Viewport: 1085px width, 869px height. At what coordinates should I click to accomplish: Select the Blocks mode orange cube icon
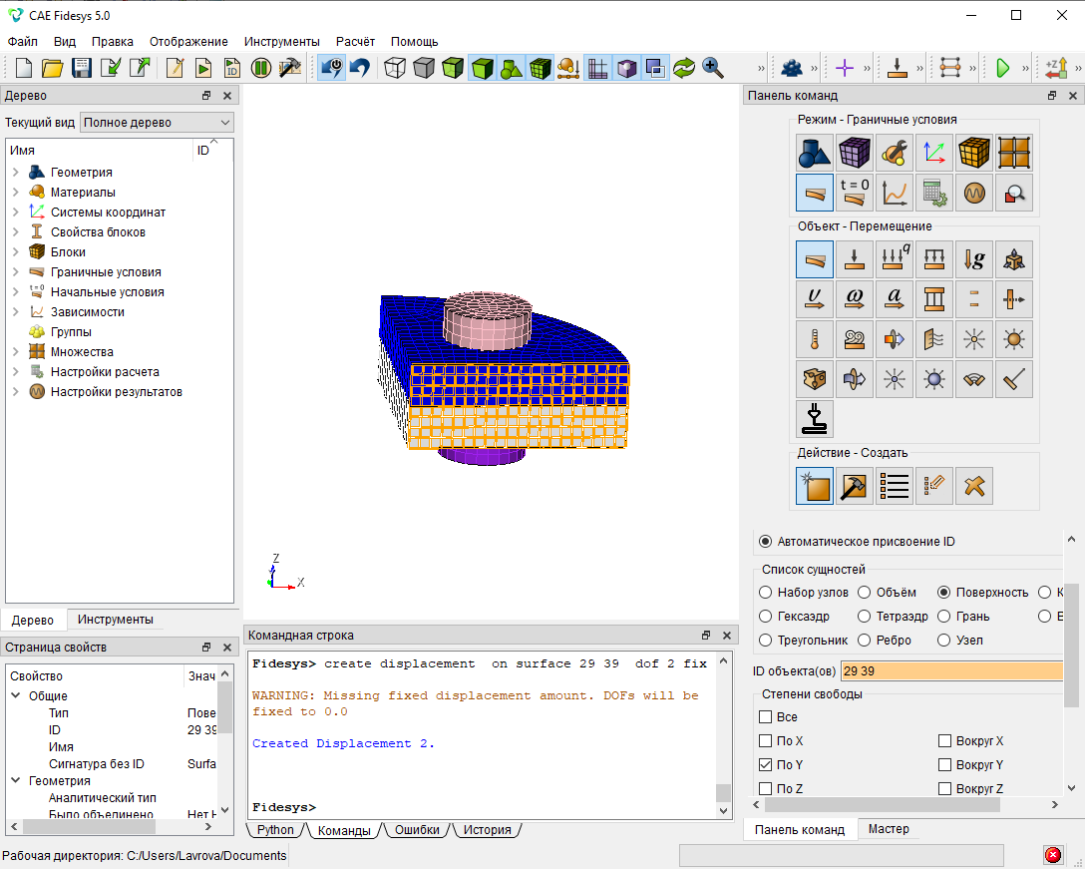click(x=974, y=153)
